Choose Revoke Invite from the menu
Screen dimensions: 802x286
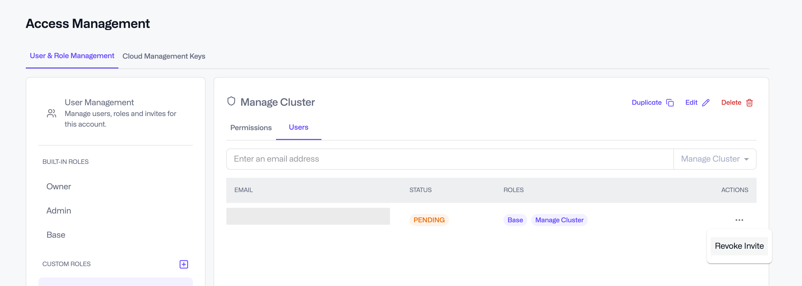coord(739,246)
